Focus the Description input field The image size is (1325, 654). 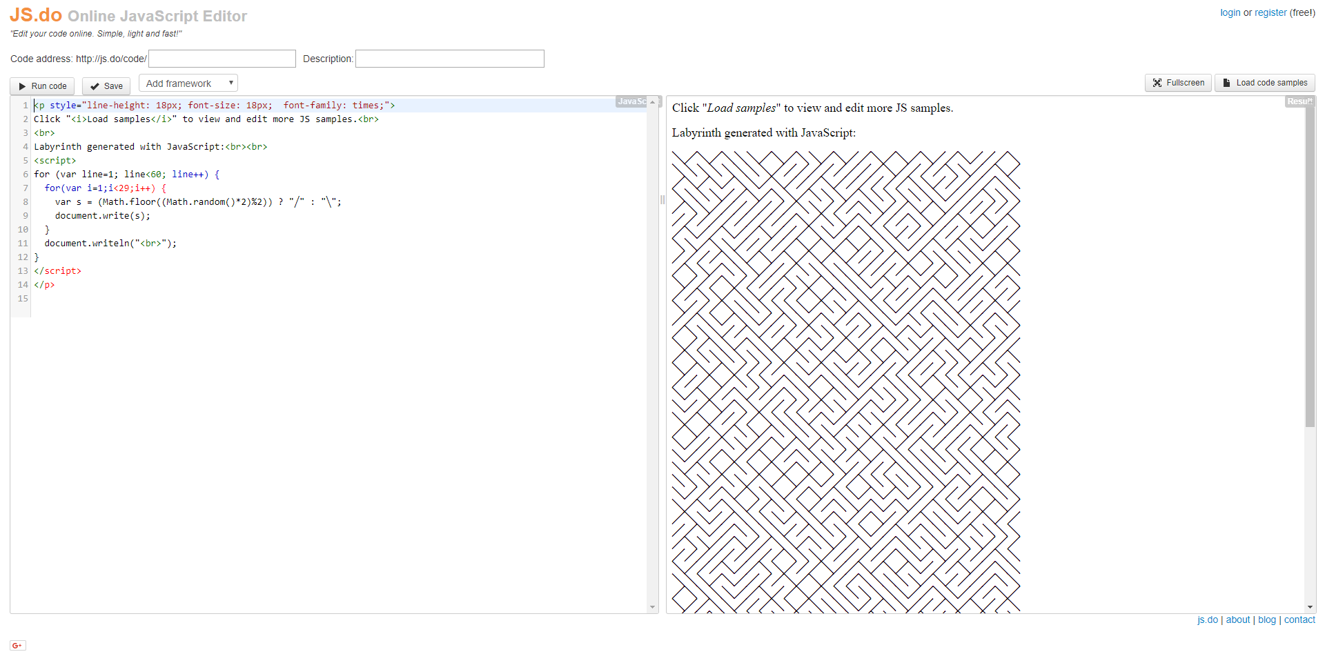(x=450, y=59)
